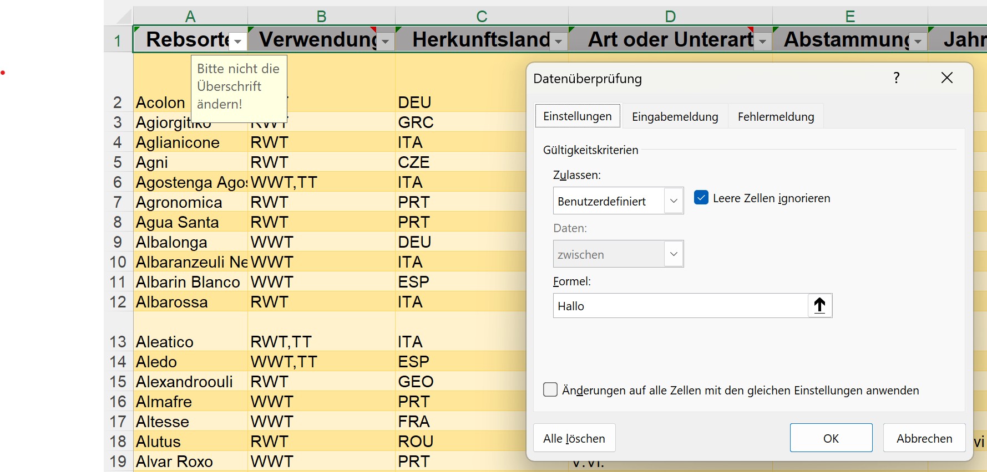This screenshot has width=987, height=472.
Task: Switch to the Eingabemeldung tab
Action: [x=675, y=117]
